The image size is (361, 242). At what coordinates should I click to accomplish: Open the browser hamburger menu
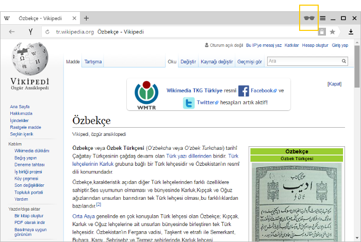coord(323,18)
